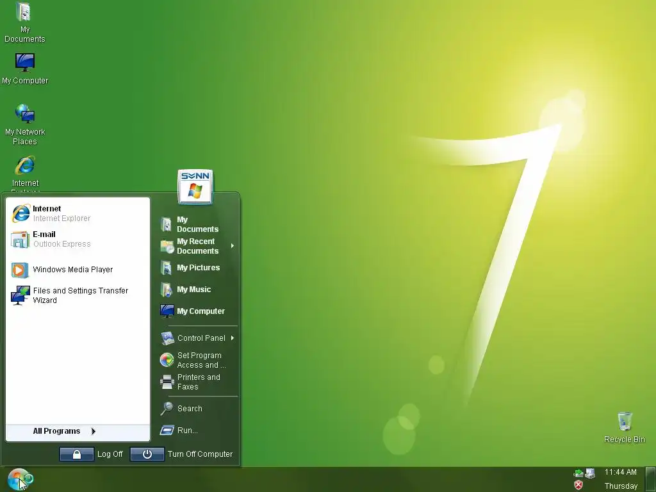
Task: Open My Music in Start menu
Action: pyautogui.click(x=197, y=290)
